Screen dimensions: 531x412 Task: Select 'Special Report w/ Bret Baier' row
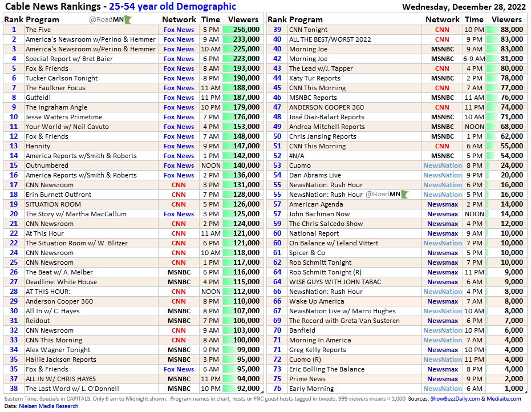(x=133, y=59)
